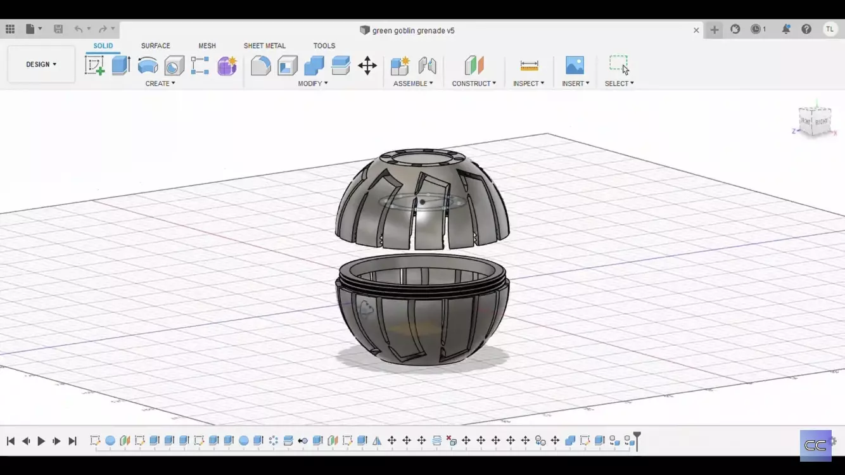Select the lower half of the grenade model
845x475 pixels.
[422, 310]
